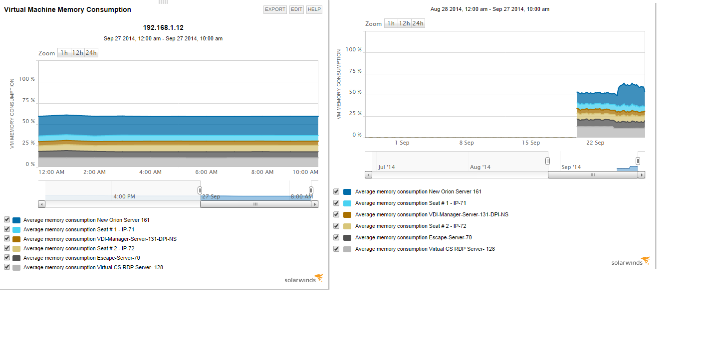Click the scrollbar thumb of right chart navigator
This screenshot has height=347, width=715.
593,175
